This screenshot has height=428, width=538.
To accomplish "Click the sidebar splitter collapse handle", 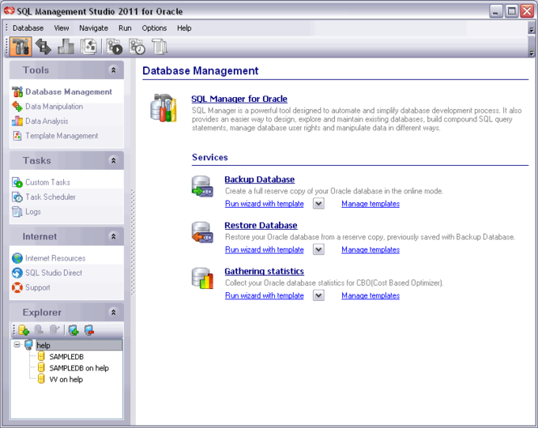I will 133,242.
